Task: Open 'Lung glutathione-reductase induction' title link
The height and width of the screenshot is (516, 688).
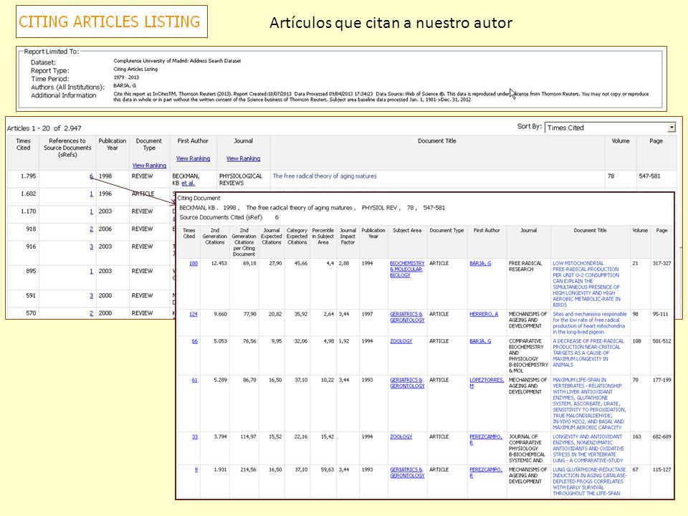Action: (x=590, y=482)
